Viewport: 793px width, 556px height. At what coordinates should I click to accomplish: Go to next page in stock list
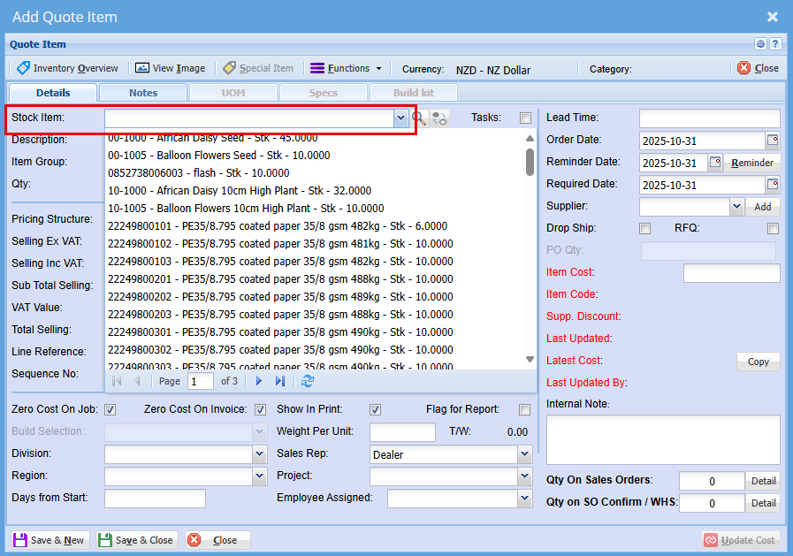259,381
